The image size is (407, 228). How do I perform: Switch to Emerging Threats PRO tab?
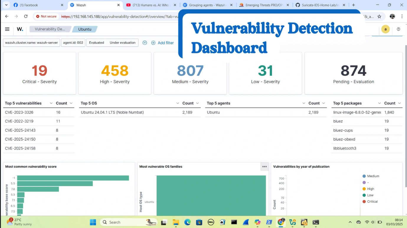264,5
